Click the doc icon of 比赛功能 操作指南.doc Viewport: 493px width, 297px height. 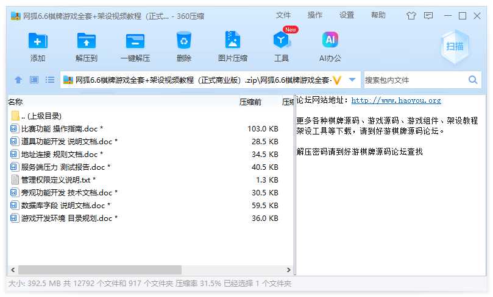pyautogui.click(x=14, y=128)
